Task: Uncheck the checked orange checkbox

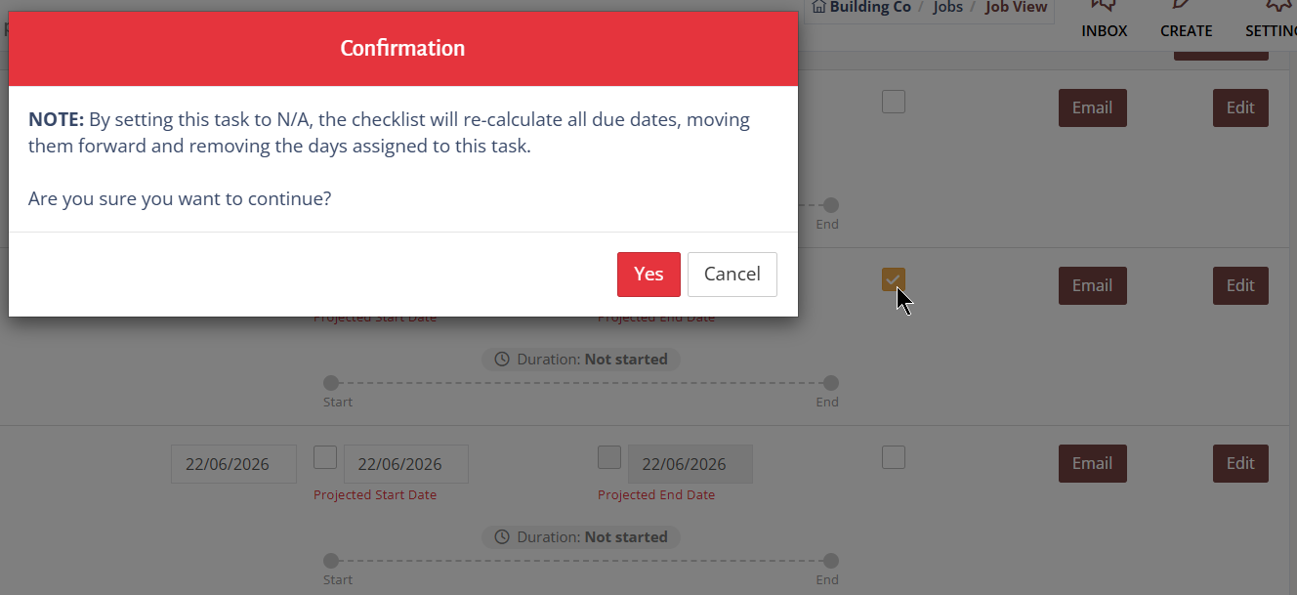Action: click(x=894, y=279)
